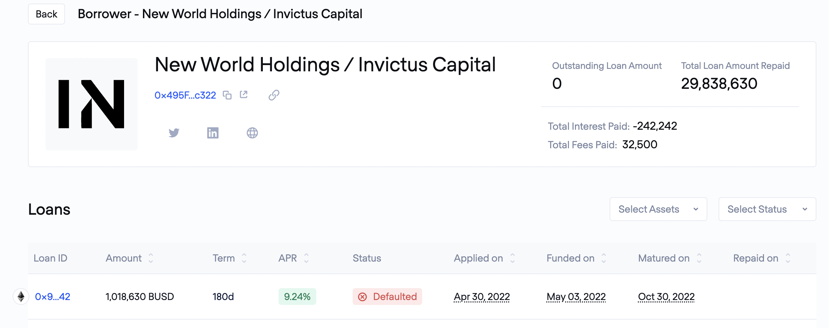The width and height of the screenshot is (829, 328).
Task: Open the borrower's LinkedIn page
Action: click(213, 133)
